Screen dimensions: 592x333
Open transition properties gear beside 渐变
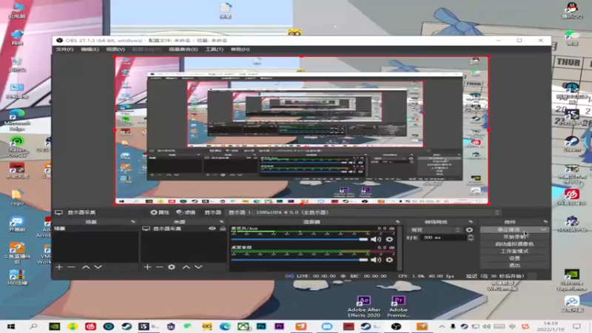(x=469, y=229)
